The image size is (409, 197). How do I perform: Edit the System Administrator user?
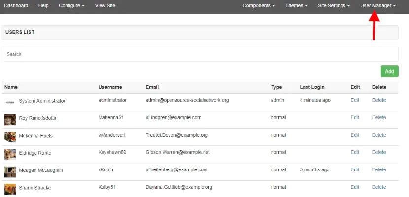click(355, 100)
